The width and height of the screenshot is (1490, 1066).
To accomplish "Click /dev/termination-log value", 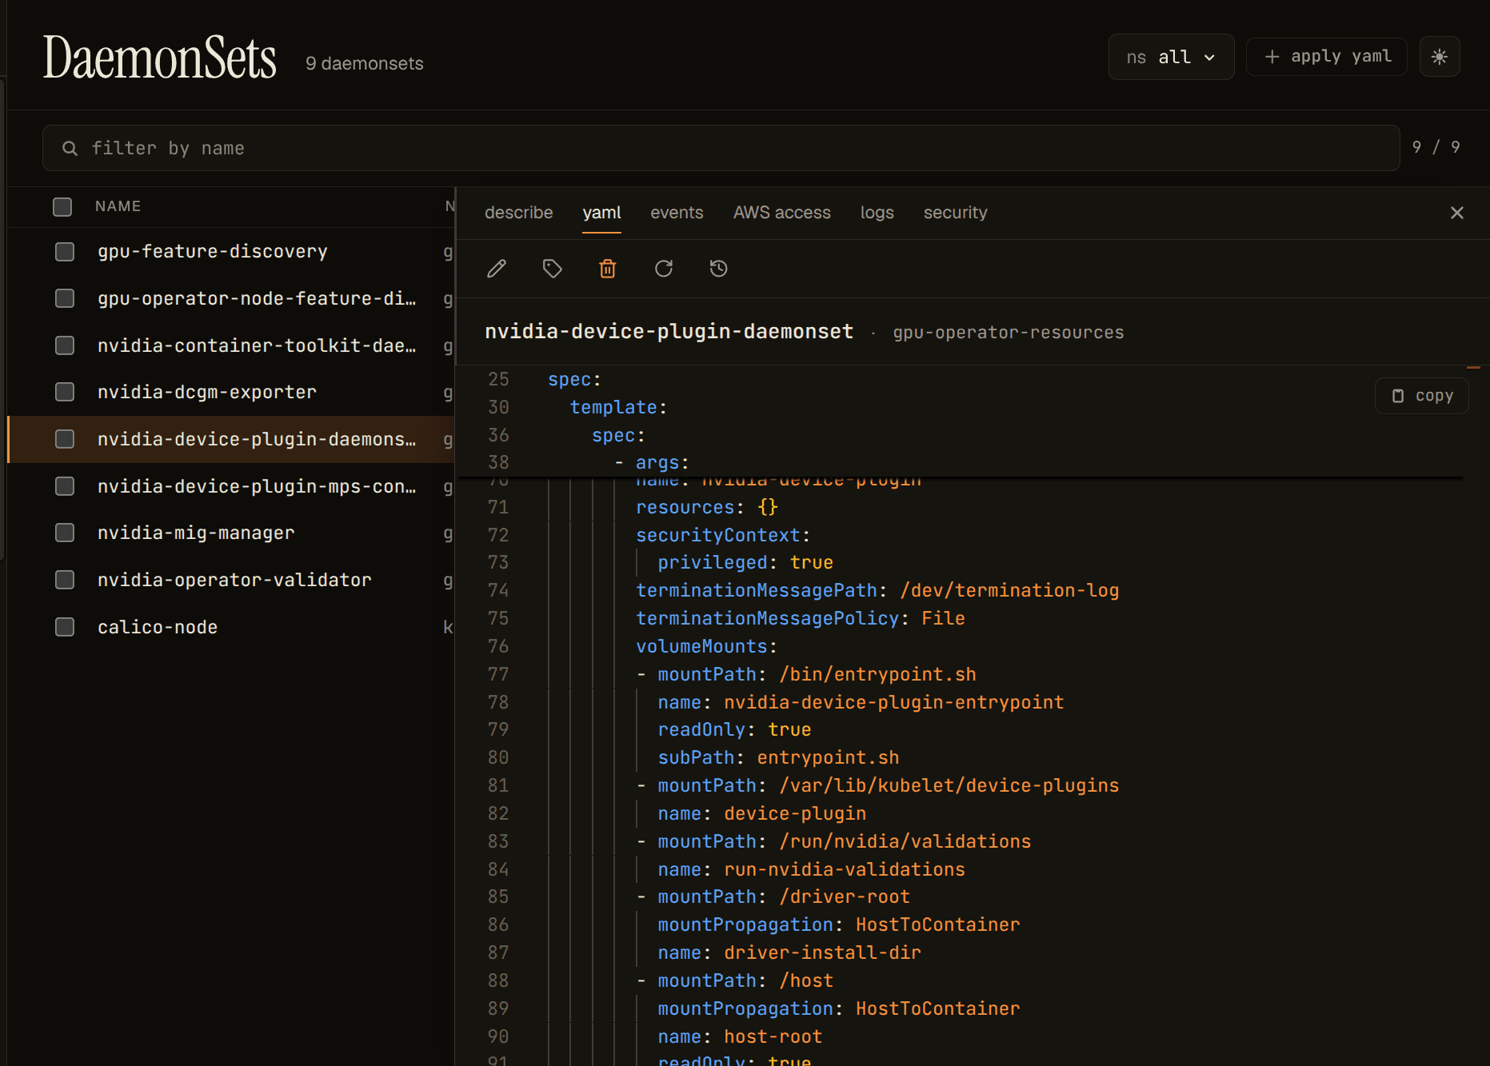I will pyautogui.click(x=1009, y=591).
